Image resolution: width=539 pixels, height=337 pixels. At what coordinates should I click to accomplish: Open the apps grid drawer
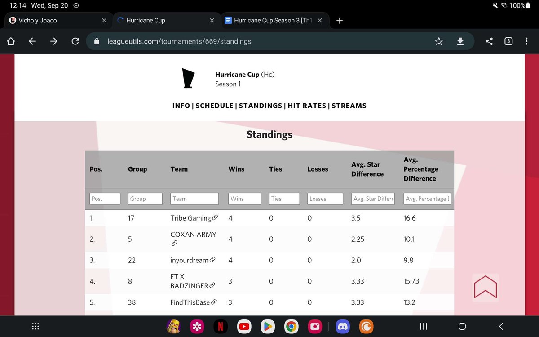coord(36,327)
